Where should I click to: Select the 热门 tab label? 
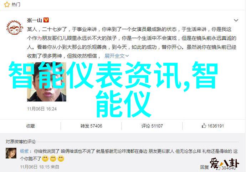click(16, 4)
